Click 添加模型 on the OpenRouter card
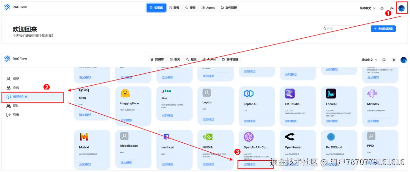Image resolution: width=410 pixels, height=172 pixels. 291,164
